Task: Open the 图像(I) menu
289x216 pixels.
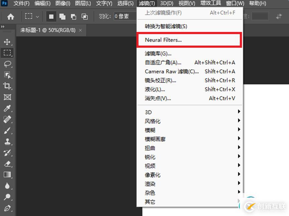Action: [x=63, y=3]
